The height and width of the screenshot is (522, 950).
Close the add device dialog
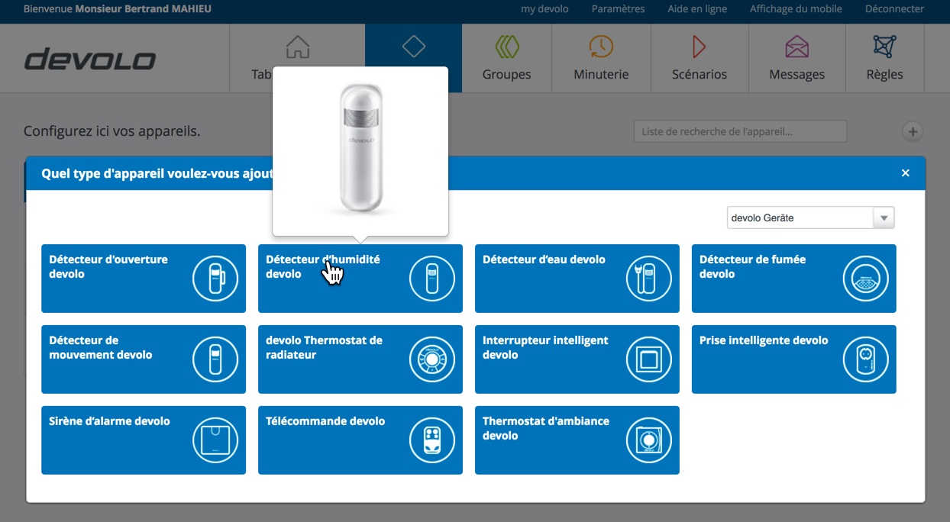[905, 173]
